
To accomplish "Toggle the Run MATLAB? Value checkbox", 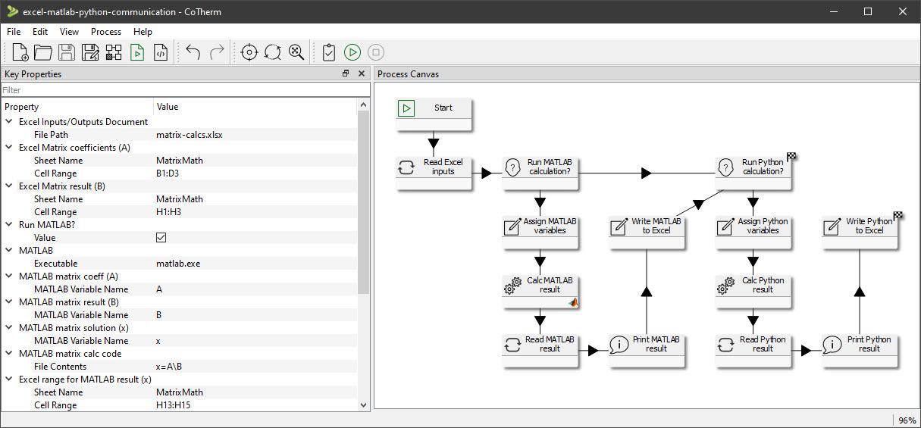I will pyautogui.click(x=161, y=237).
